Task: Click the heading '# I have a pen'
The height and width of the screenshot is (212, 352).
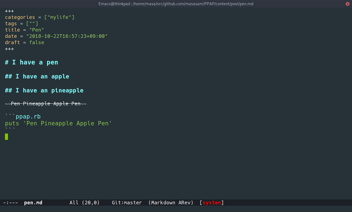Action: click(31, 62)
